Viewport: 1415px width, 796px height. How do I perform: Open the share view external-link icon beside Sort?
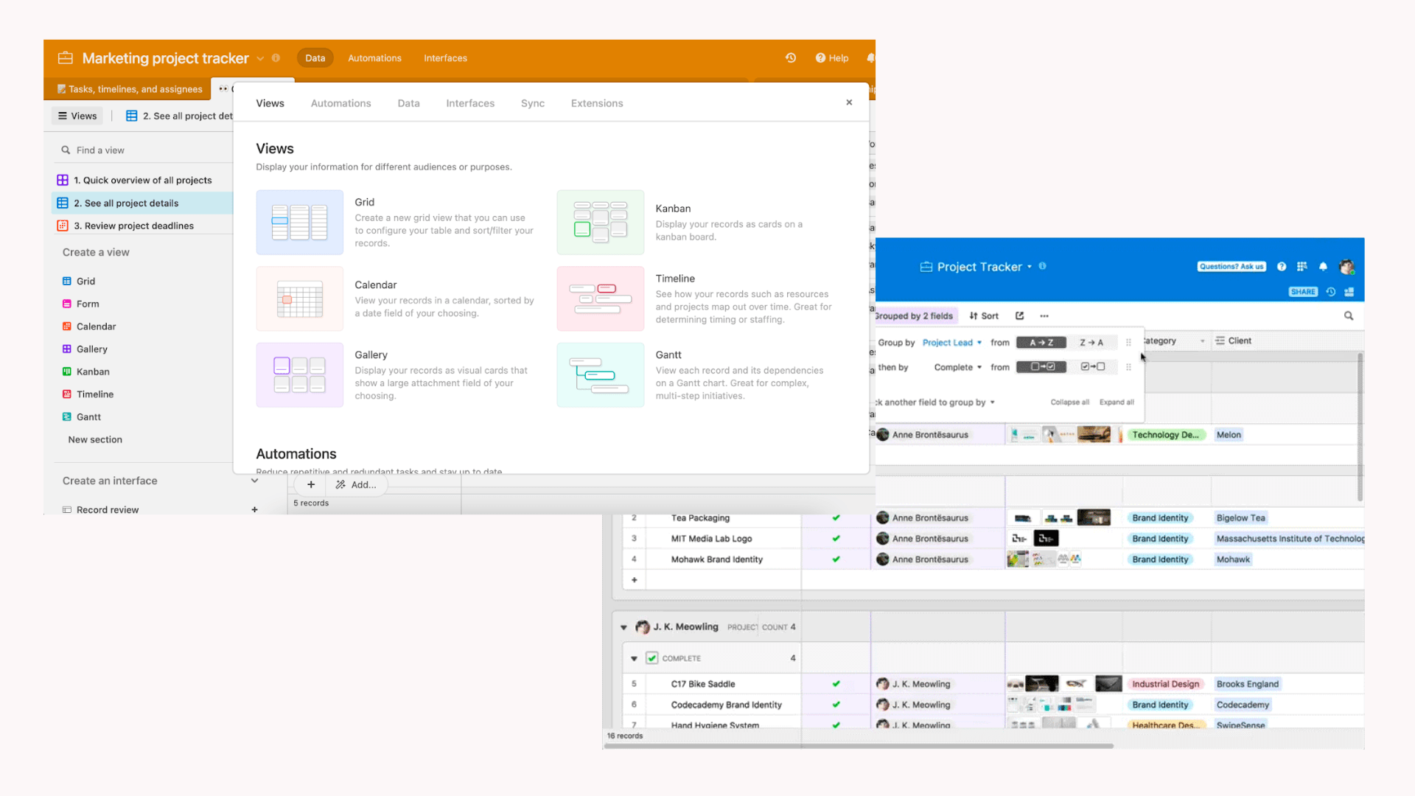tap(1020, 315)
